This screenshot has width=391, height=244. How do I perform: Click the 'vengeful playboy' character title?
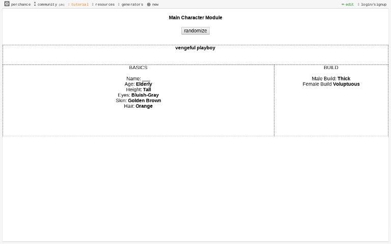(x=195, y=48)
